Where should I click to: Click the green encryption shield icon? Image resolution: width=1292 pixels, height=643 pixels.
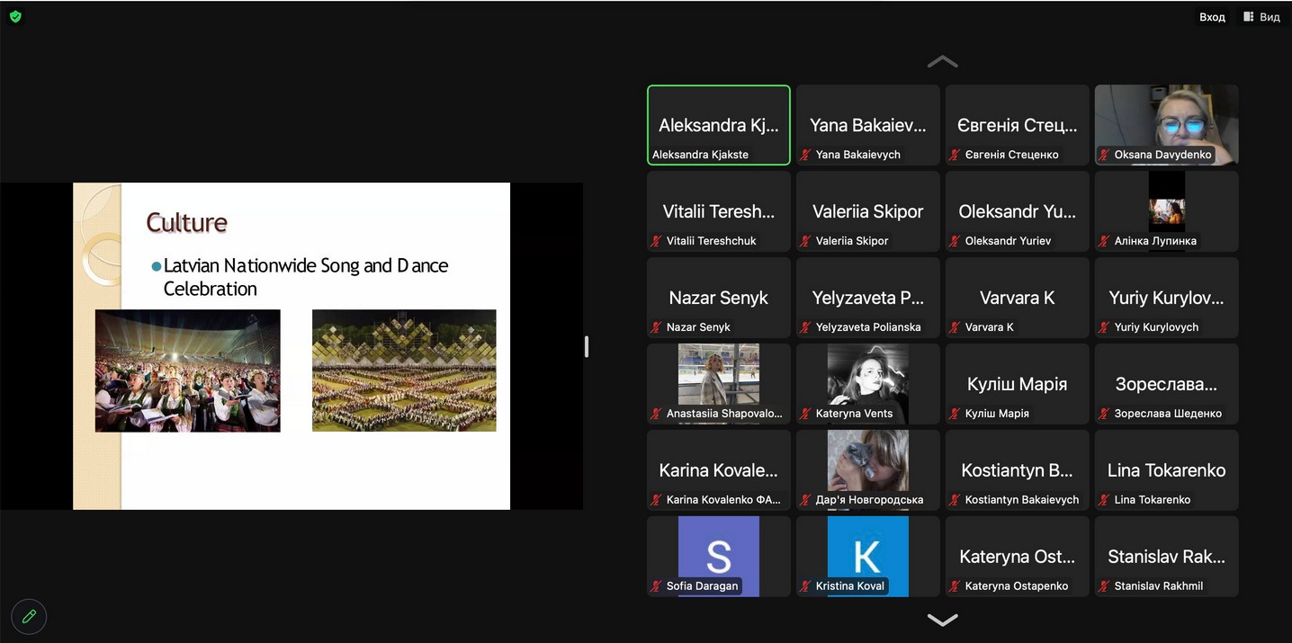[15, 16]
